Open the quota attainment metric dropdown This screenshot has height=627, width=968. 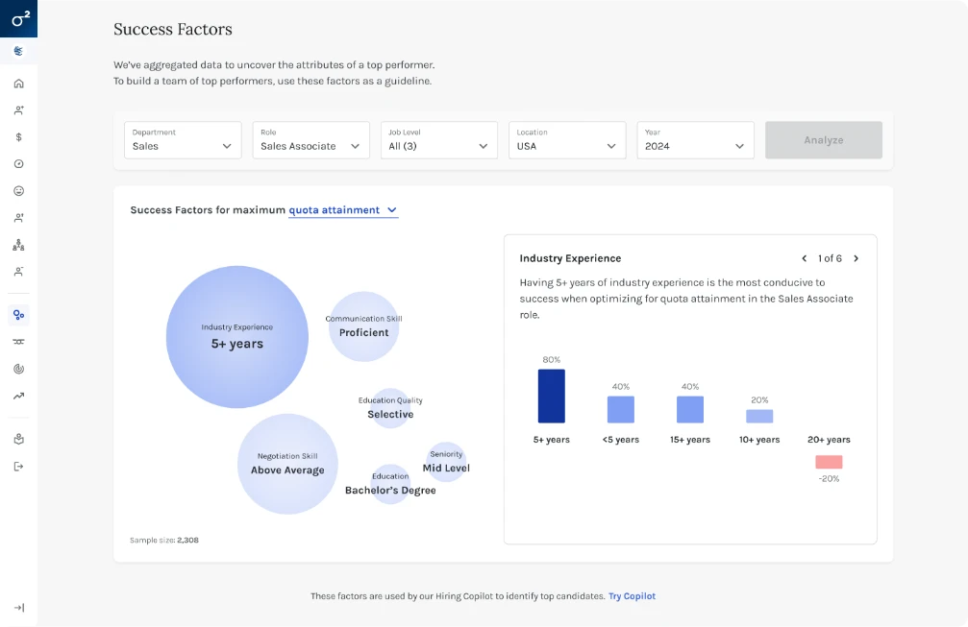click(x=343, y=210)
